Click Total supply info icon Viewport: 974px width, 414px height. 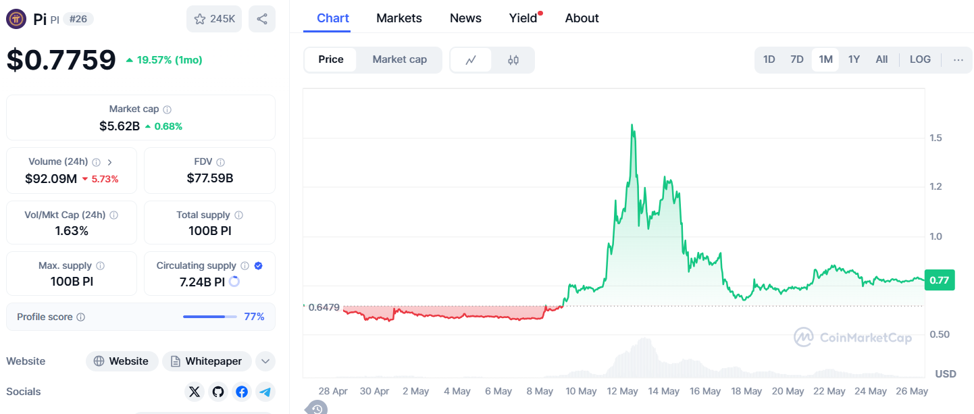pos(238,215)
